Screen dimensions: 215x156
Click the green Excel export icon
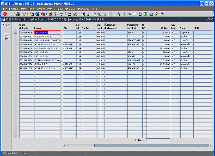pyautogui.click(x=146, y=14)
